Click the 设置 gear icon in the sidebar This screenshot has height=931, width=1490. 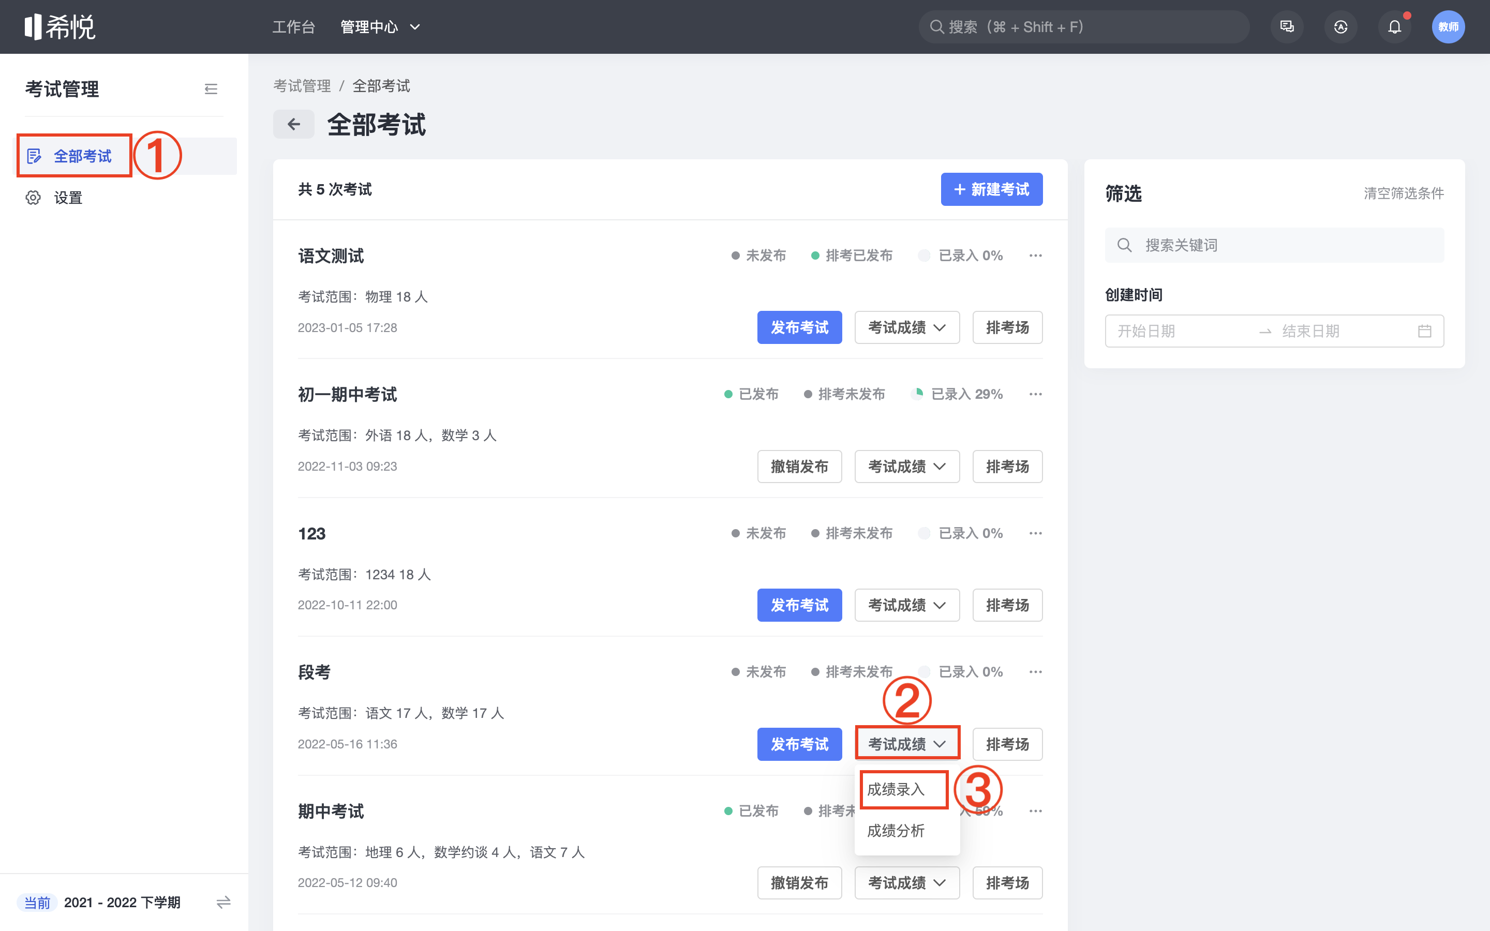pos(33,198)
